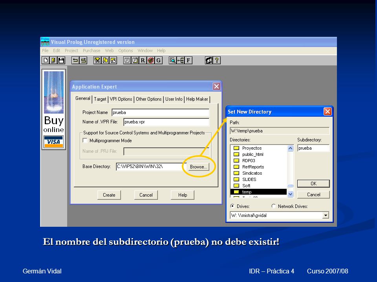Open the File menu

tap(45, 51)
